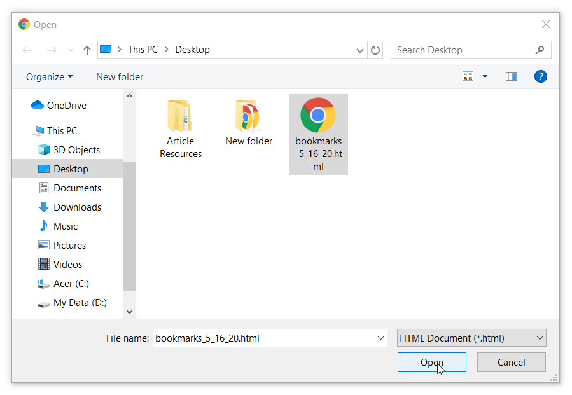The height and width of the screenshot is (395, 572).
Task: Select Downloads in the sidebar
Action: pos(77,207)
